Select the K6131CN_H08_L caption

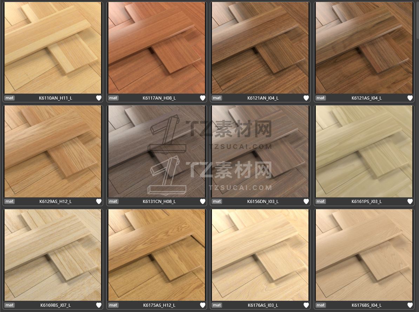(159, 201)
